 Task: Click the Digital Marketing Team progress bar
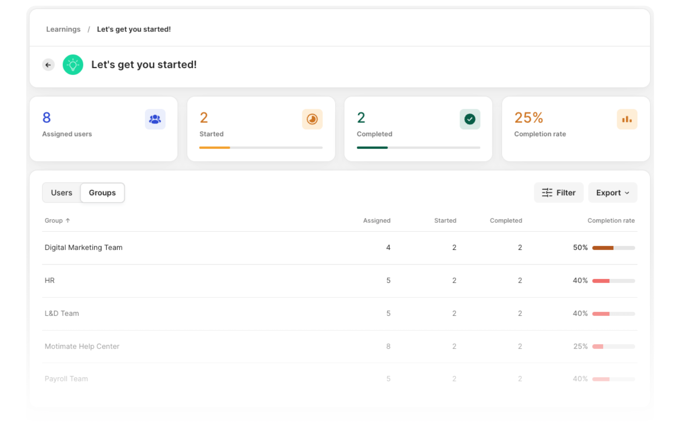614,248
